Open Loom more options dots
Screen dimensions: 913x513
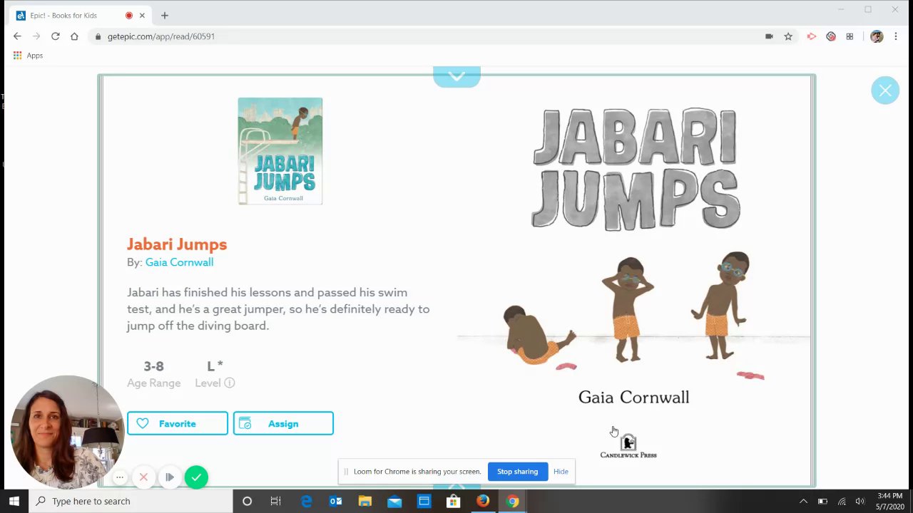click(120, 477)
